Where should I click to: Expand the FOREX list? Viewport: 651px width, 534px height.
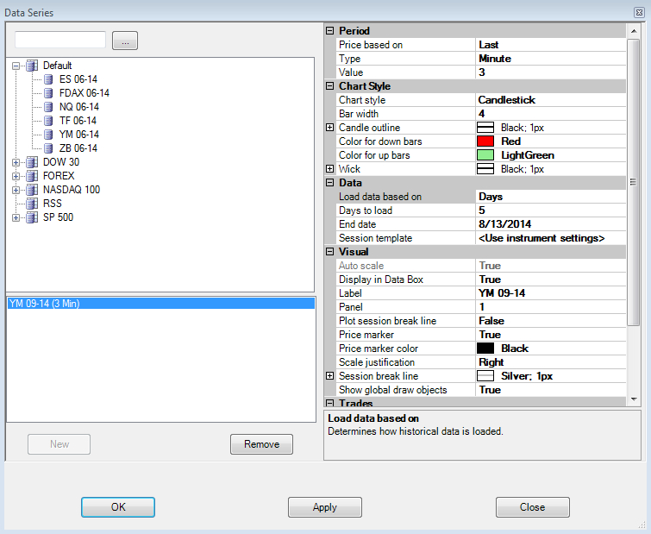(x=16, y=176)
